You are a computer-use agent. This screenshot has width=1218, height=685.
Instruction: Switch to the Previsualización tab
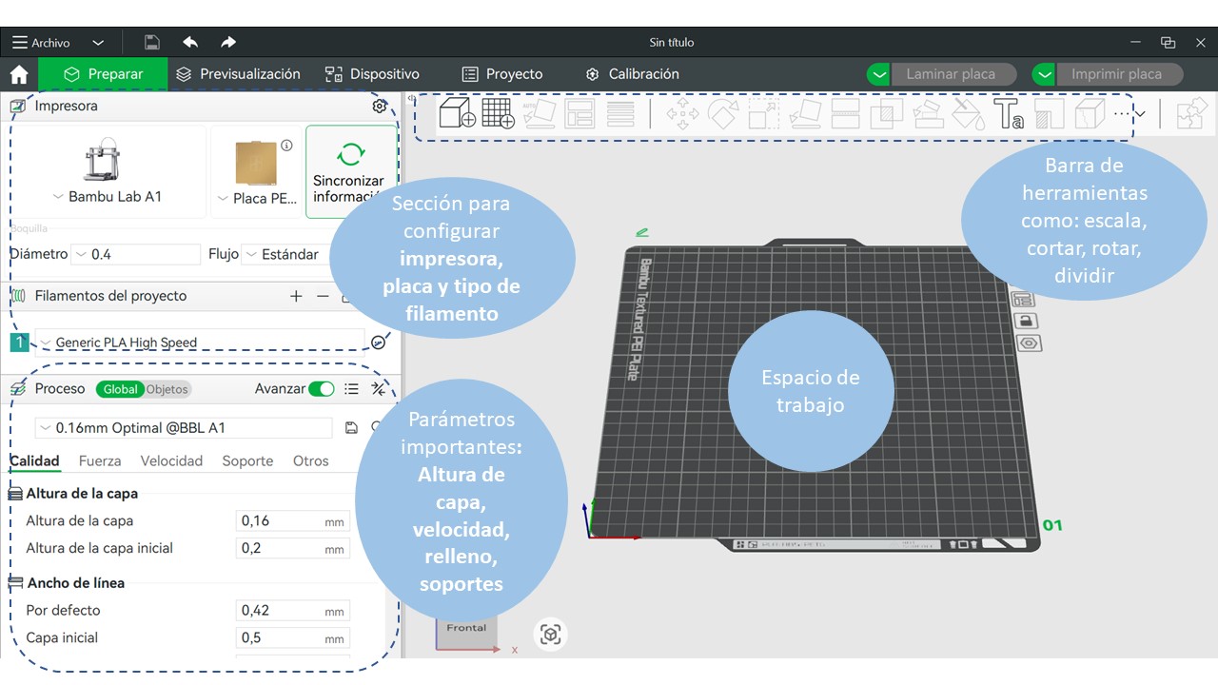coord(239,74)
